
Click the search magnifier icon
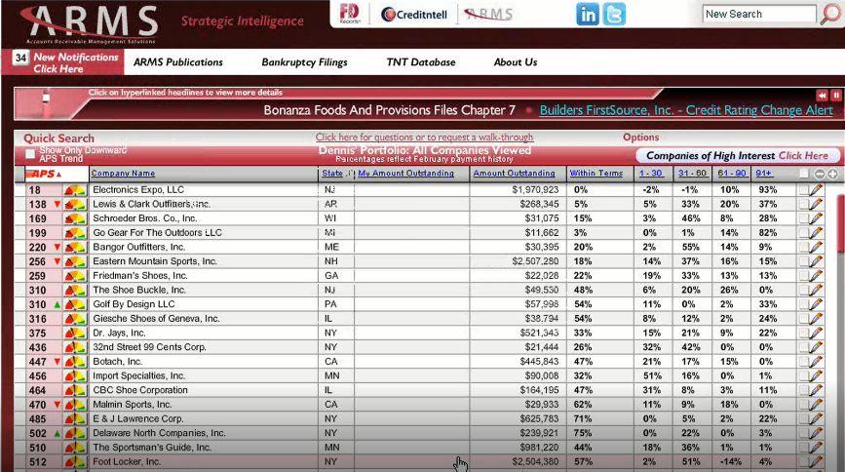[830, 14]
